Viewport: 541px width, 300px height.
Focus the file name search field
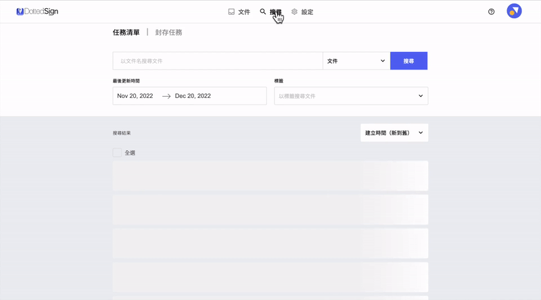218,61
